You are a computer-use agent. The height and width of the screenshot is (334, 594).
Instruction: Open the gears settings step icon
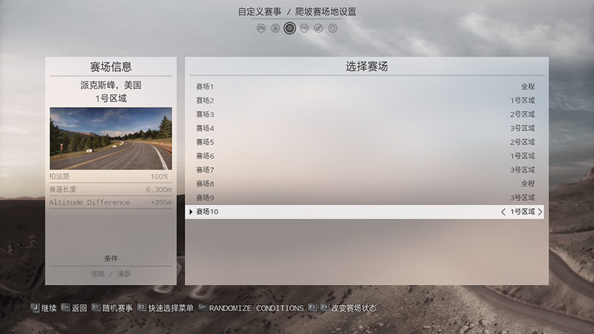pyautogui.click(x=318, y=28)
